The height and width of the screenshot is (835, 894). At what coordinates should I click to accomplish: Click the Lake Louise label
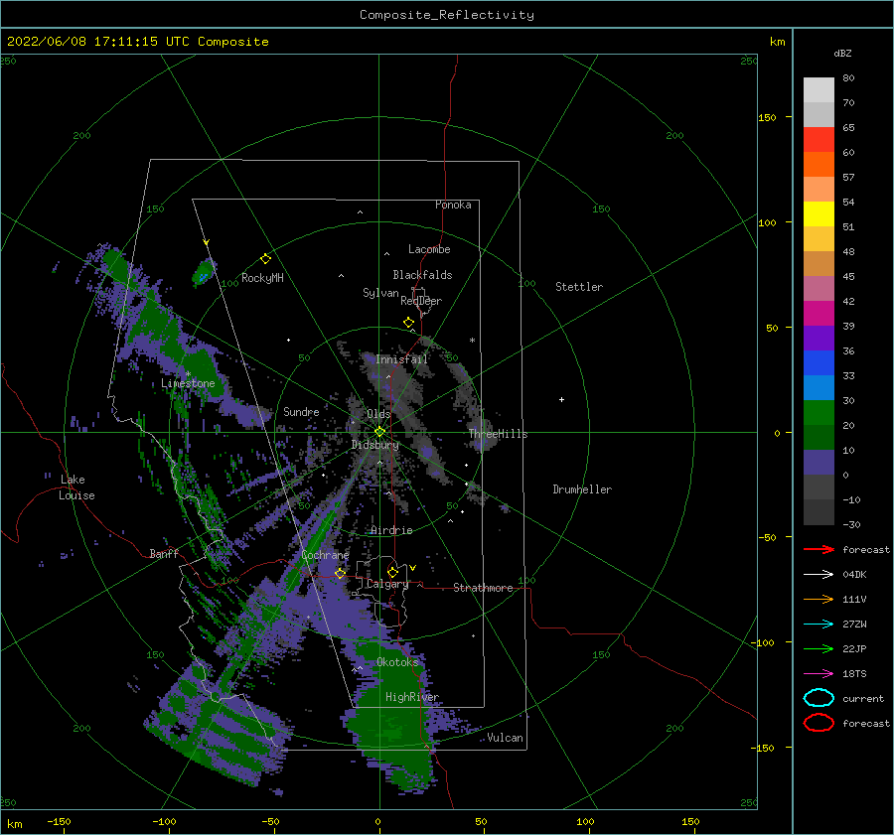tap(76, 487)
